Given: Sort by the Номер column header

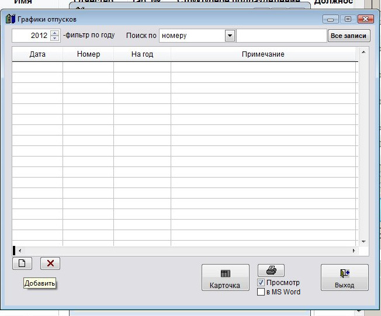Looking at the screenshot, I should click(x=88, y=54).
